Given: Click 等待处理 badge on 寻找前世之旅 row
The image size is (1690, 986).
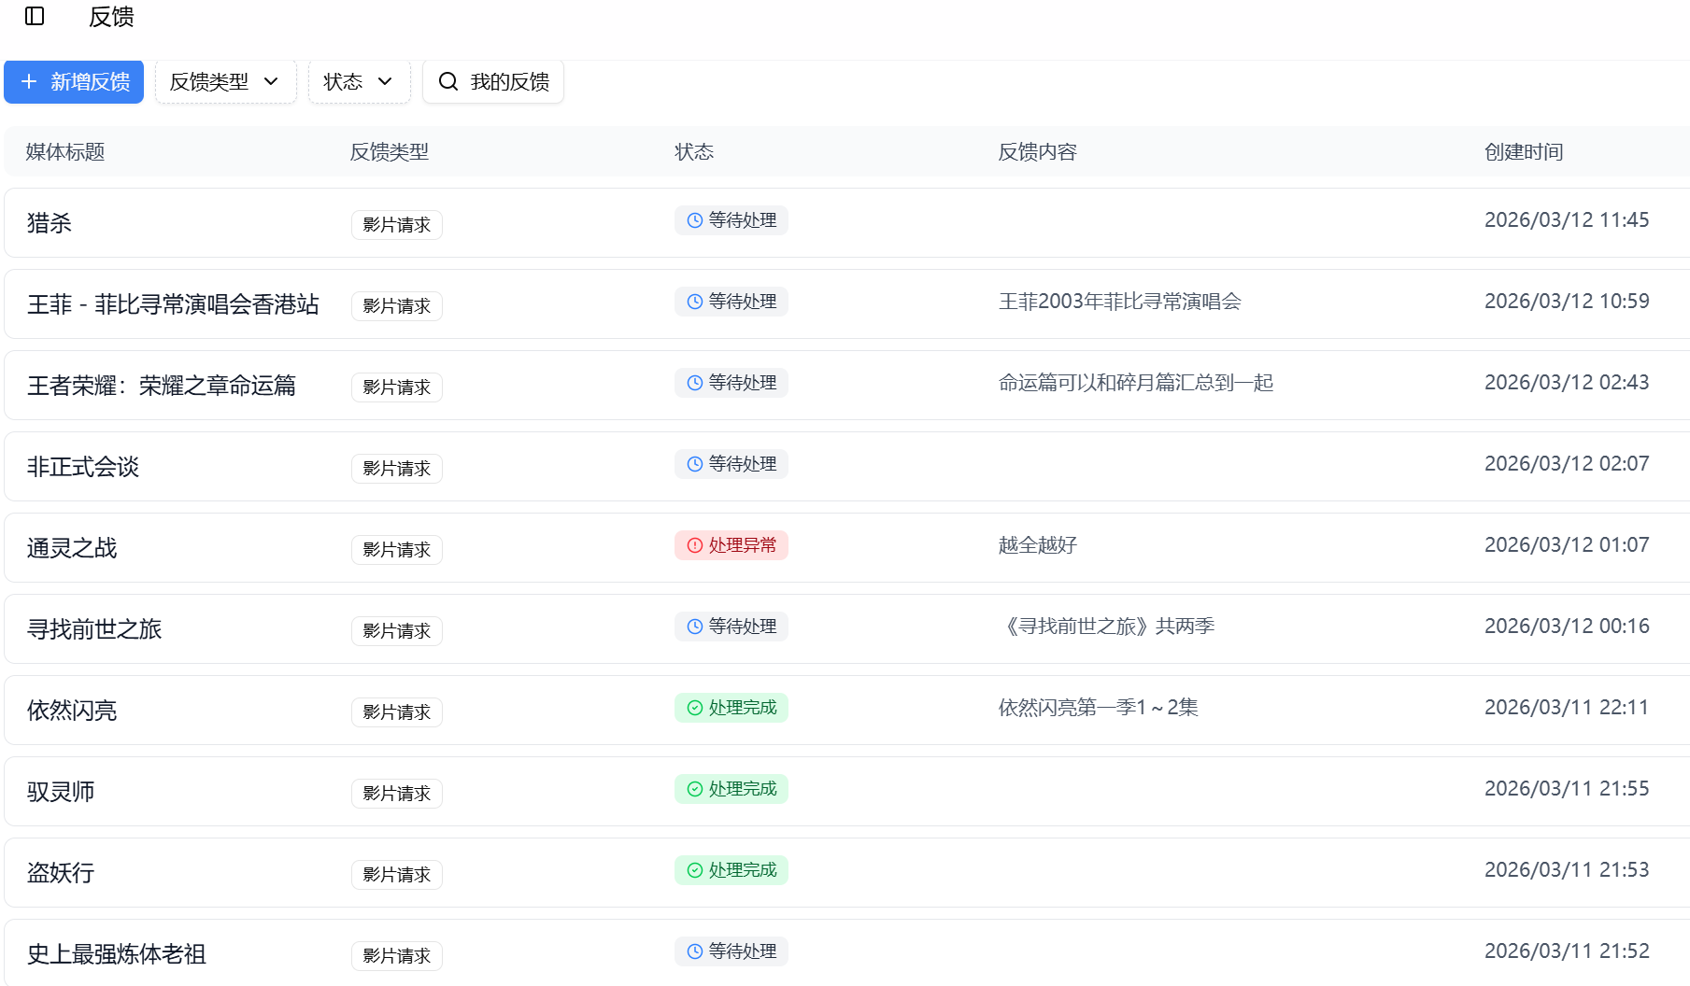Looking at the screenshot, I should (x=731, y=627).
